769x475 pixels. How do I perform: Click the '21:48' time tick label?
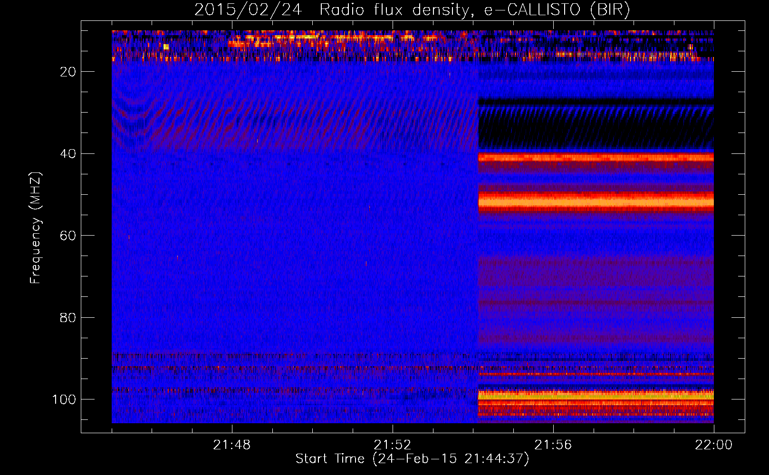(232, 445)
